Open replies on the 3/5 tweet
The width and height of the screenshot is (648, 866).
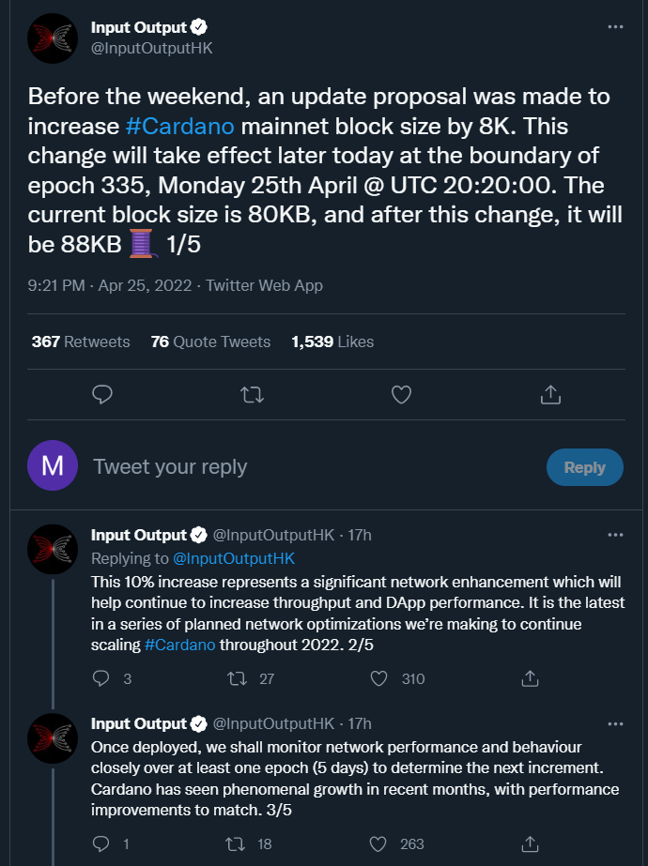tap(102, 843)
